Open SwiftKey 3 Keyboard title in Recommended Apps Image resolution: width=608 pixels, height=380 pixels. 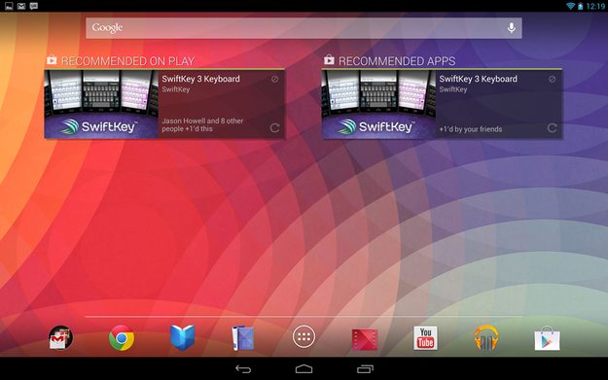[478, 79]
